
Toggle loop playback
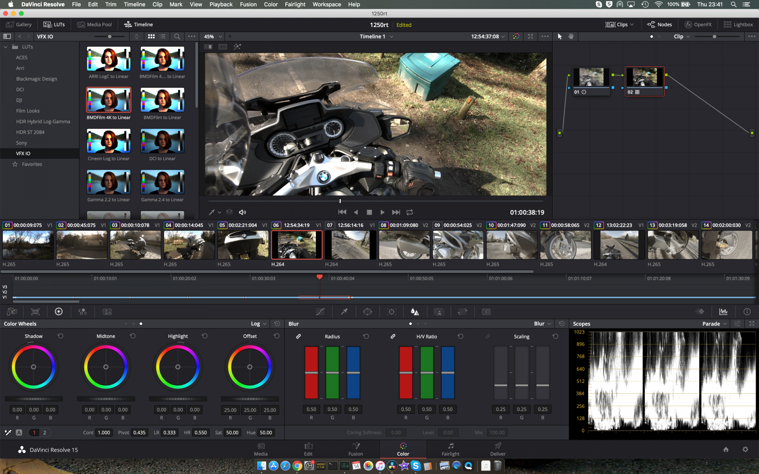(x=409, y=212)
